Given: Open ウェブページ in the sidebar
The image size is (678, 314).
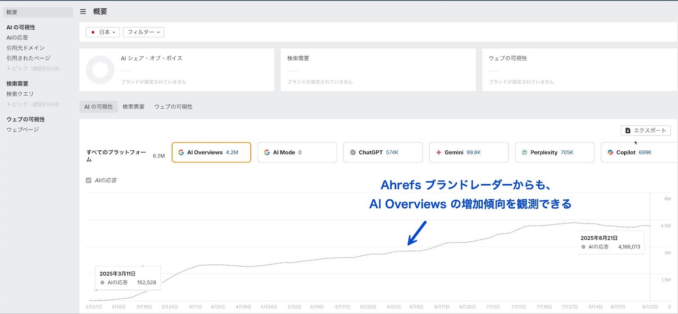Looking at the screenshot, I should tap(22, 129).
